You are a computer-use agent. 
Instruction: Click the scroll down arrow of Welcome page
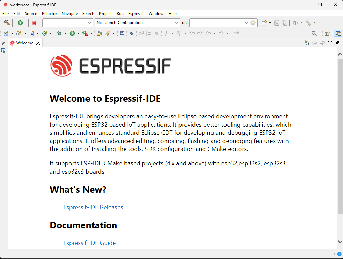(340, 242)
